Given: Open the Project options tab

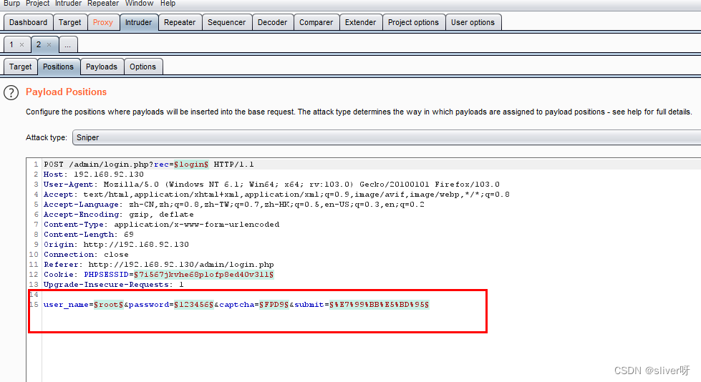Looking at the screenshot, I should tap(414, 22).
